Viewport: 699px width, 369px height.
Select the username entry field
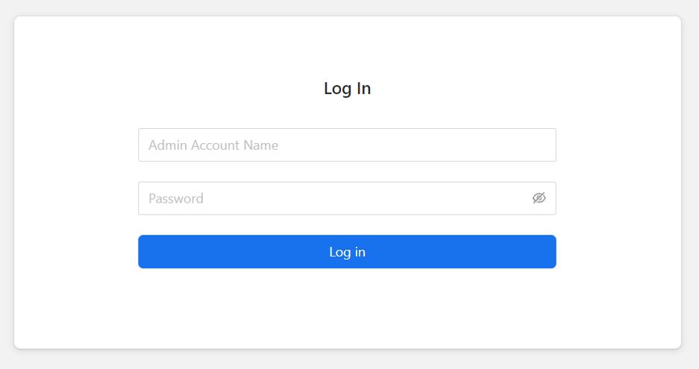347,145
